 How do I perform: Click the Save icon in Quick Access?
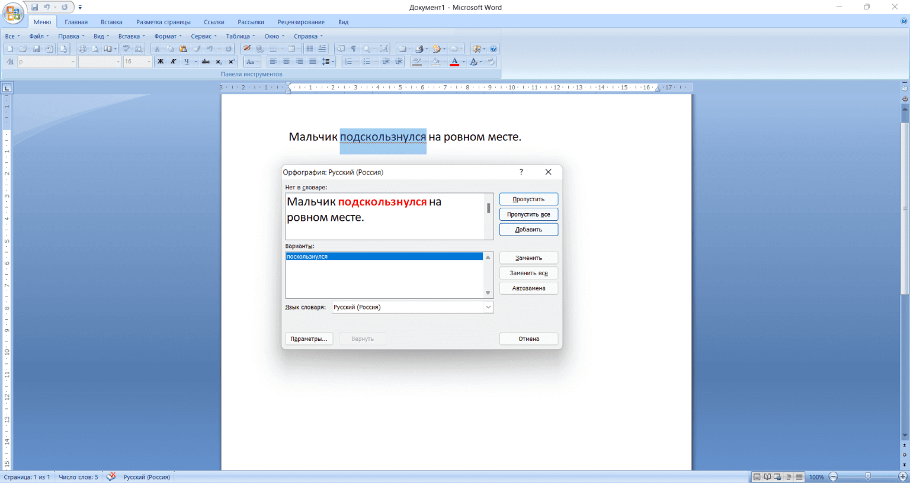pos(34,7)
